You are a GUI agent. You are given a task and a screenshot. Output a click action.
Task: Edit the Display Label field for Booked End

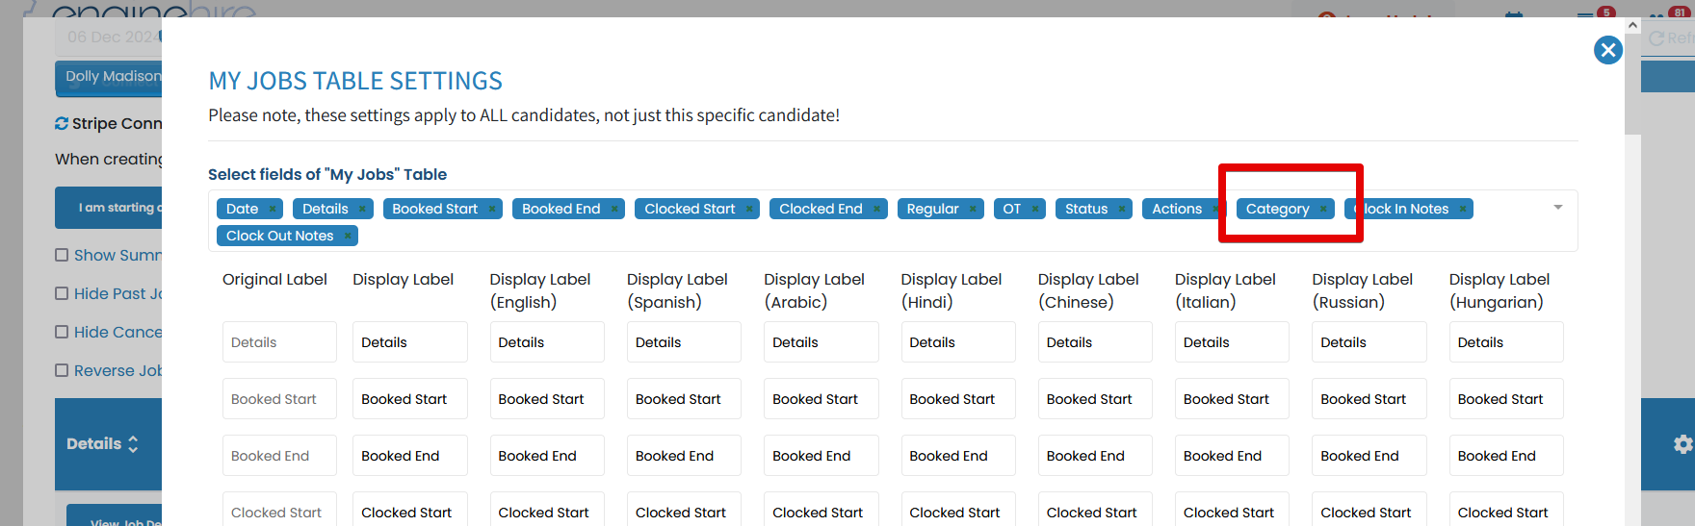pos(409,456)
